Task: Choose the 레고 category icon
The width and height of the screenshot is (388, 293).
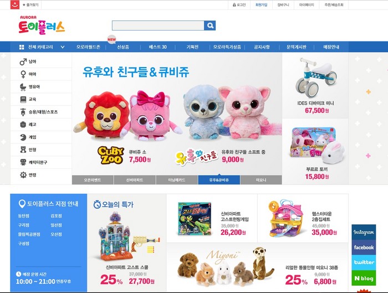Action: pyautogui.click(x=23, y=125)
